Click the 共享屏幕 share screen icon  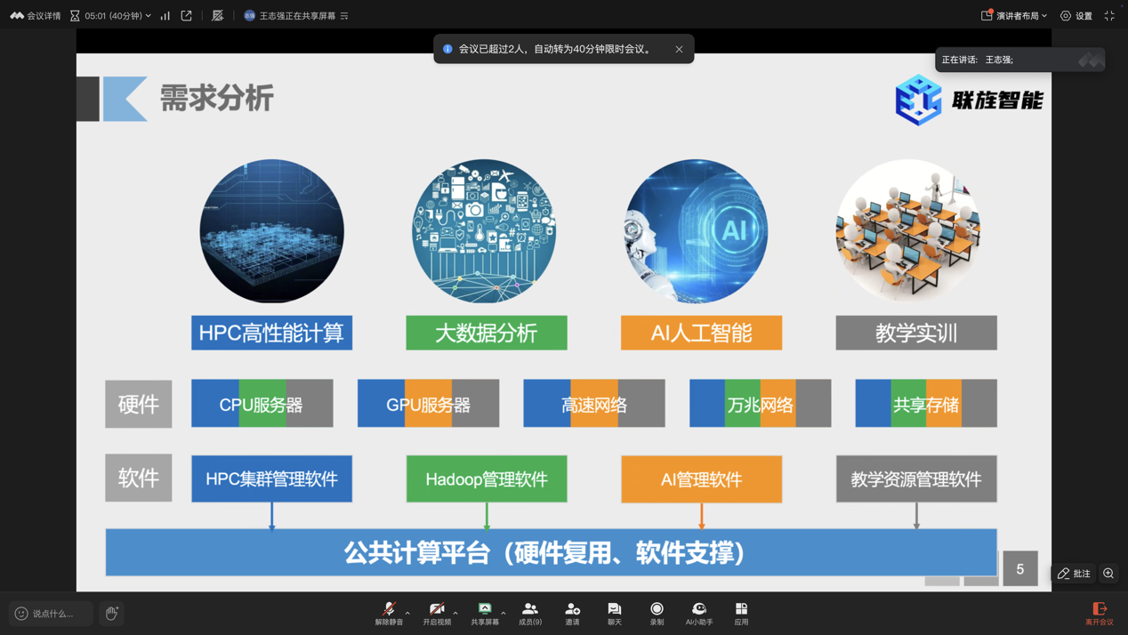485,613
